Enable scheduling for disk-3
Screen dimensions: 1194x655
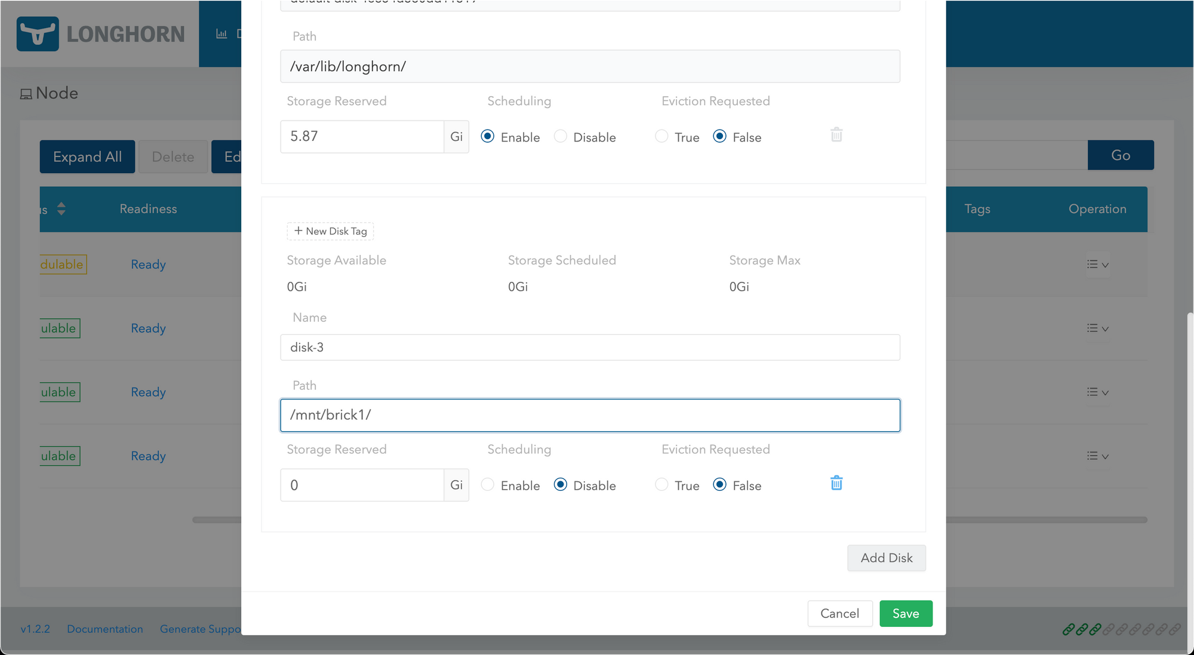click(488, 485)
